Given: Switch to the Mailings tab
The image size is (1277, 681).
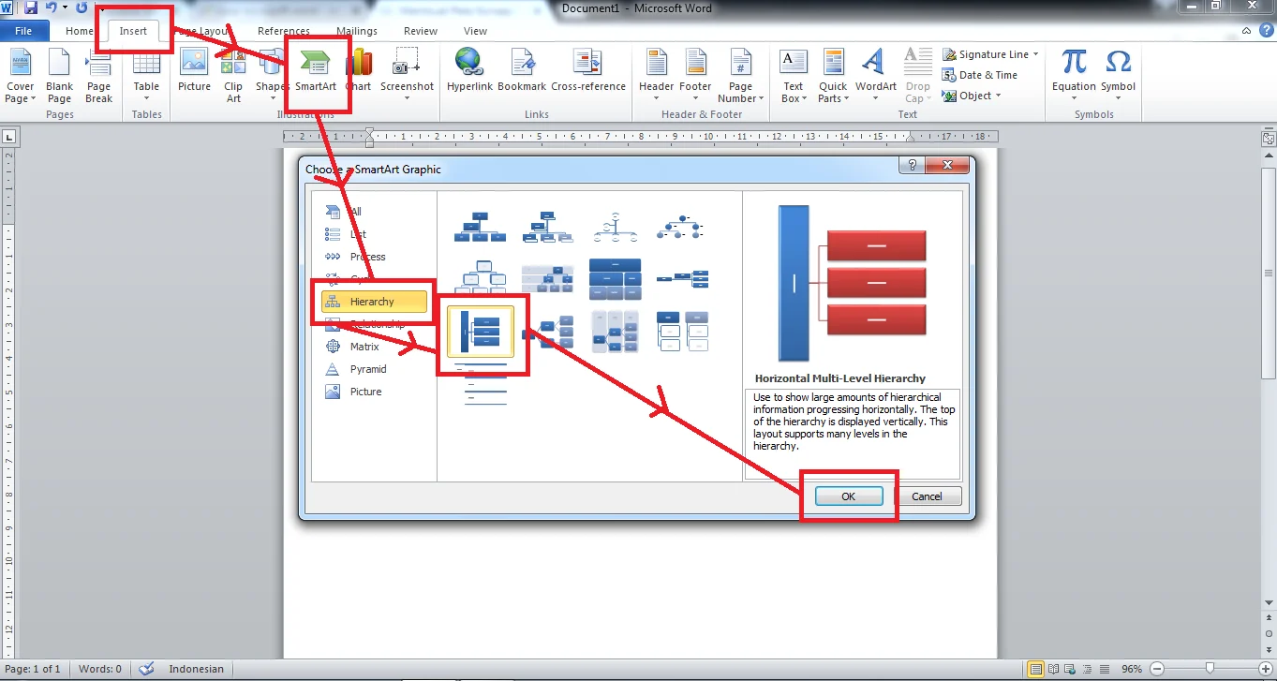Looking at the screenshot, I should point(357,31).
